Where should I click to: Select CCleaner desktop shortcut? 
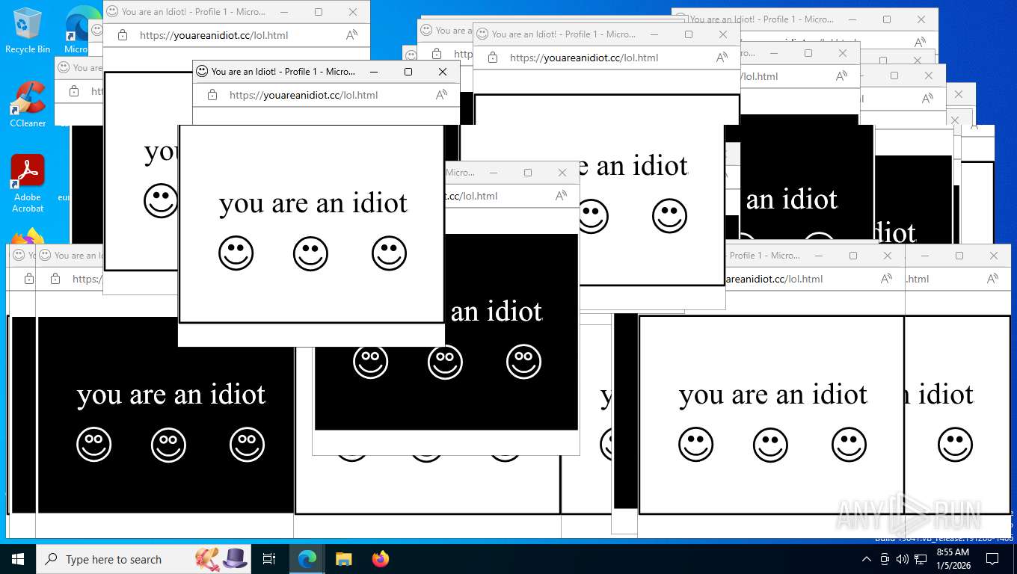click(x=28, y=105)
